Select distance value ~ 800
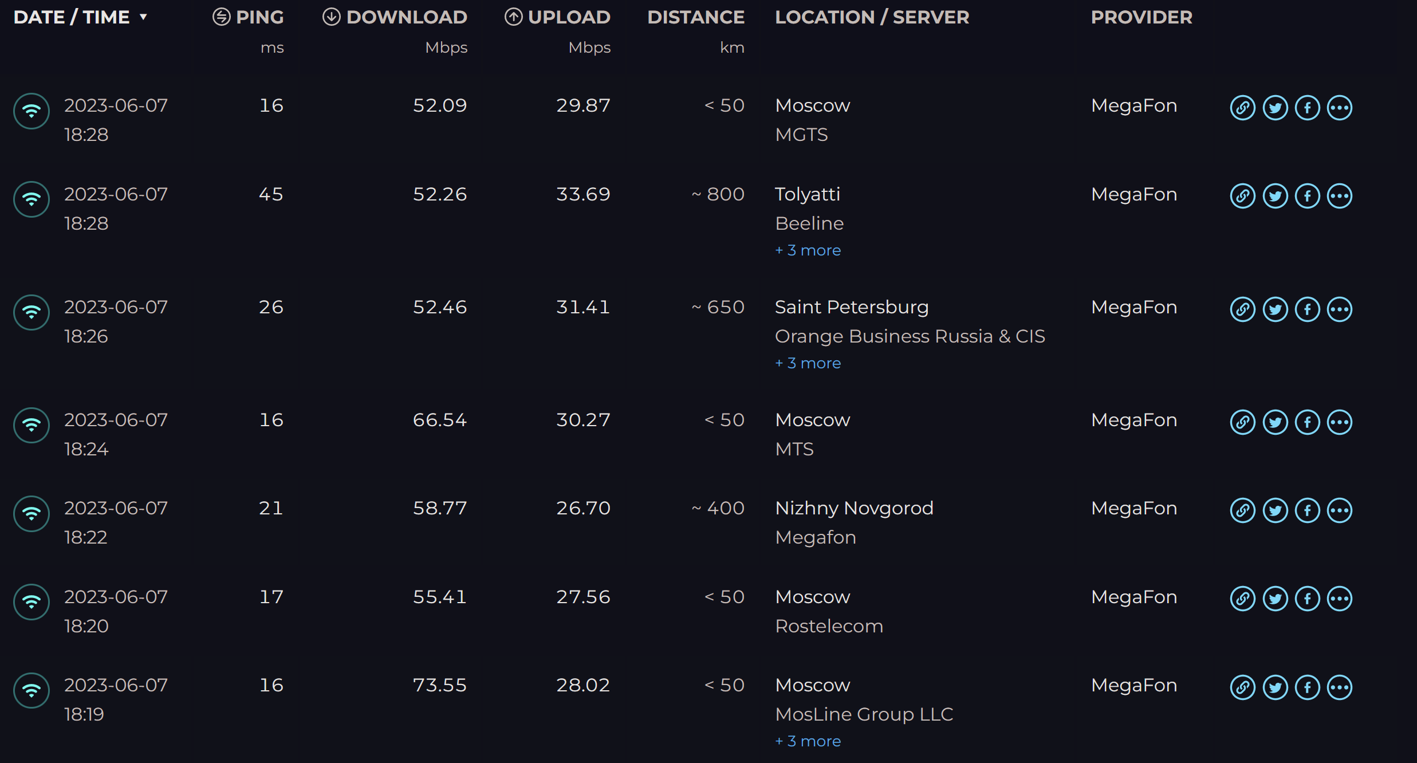The image size is (1417, 763). (718, 194)
